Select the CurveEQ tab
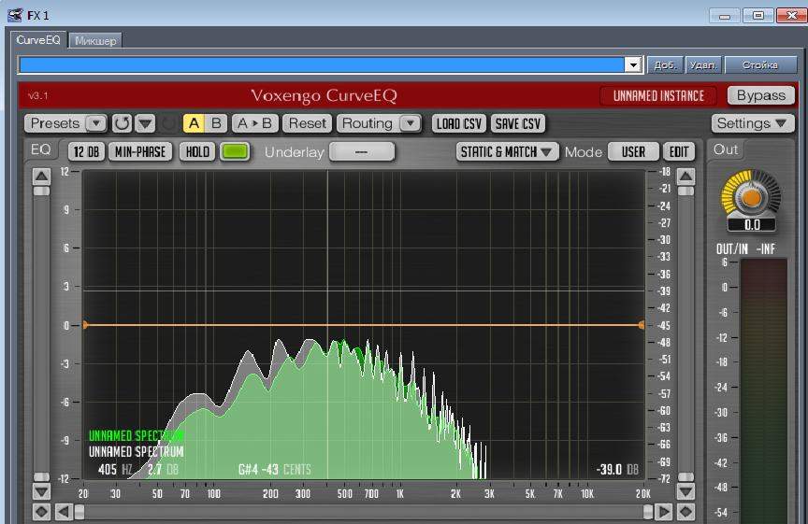Image resolution: width=808 pixels, height=524 pixels. (x=38, y=41)
